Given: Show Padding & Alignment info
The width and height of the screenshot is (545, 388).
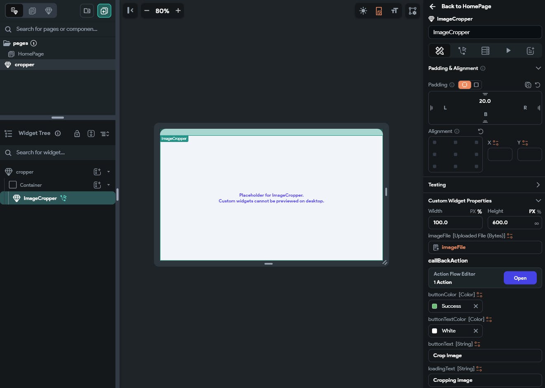Looking at the screenshot, I should tap(483, 68).
